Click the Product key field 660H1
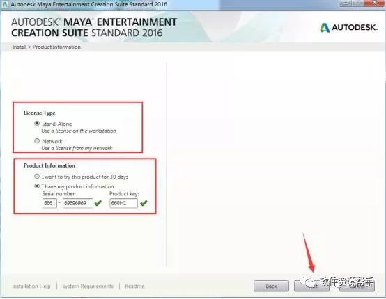 [x=123, y=203]
